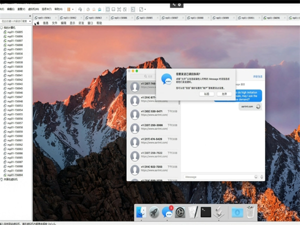Click the 允许 button in dialog

(x=224, y=93)
